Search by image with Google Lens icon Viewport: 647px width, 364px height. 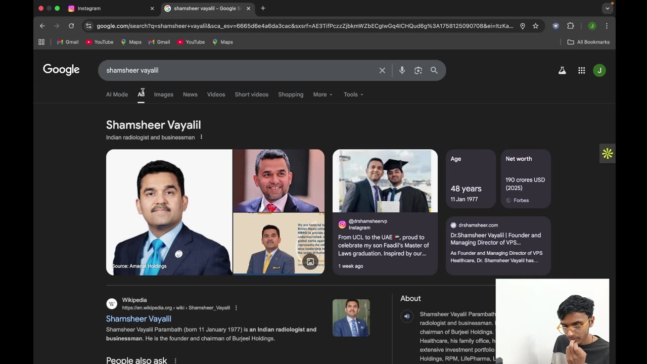coord(418,70)
